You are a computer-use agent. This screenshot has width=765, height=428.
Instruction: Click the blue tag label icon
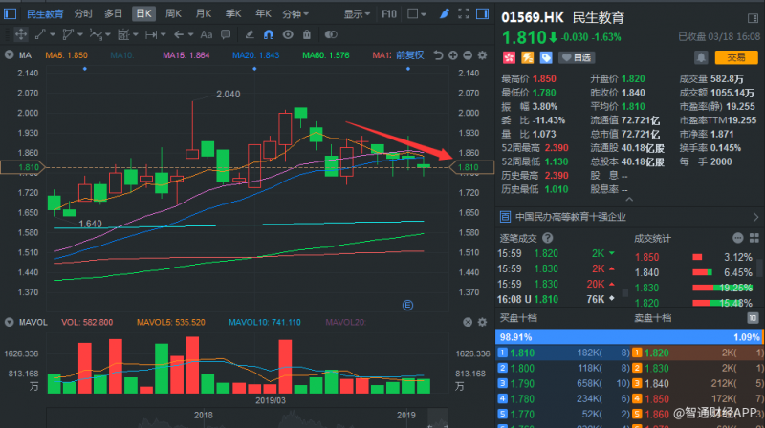[546, 57]
